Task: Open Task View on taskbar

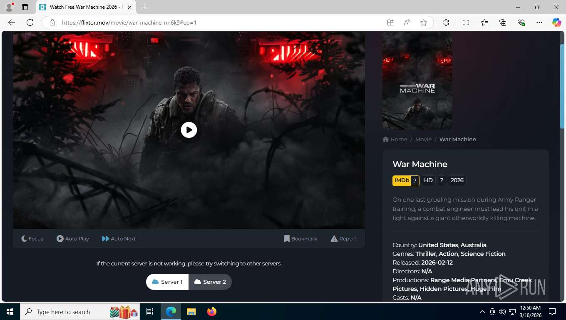Action: click(x=150, y=312)
